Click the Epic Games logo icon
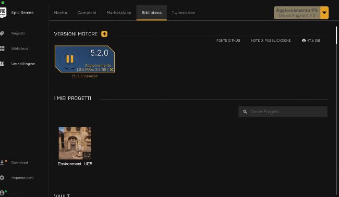 click(x=3, y=13)
